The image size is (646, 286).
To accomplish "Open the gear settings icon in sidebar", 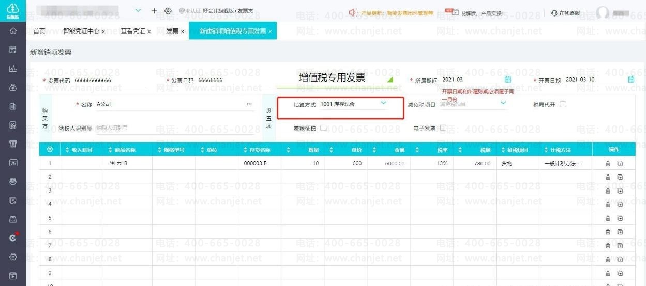I will (13, 257).
